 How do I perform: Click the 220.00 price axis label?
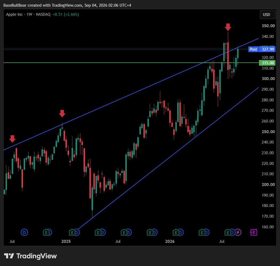point(268,163)
